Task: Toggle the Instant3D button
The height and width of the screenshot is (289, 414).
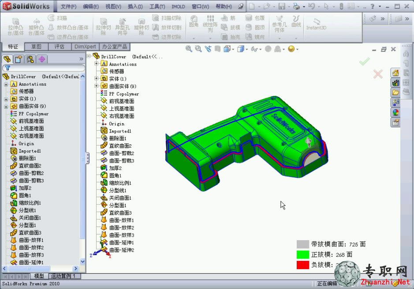Action: (316, 24)
